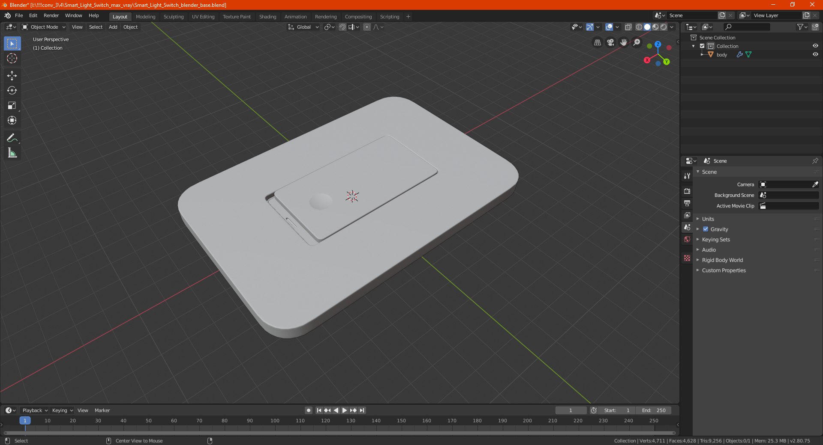Click the current frame number field
The height and width of the screenshot is (445, 823).
tap(571, 410)
